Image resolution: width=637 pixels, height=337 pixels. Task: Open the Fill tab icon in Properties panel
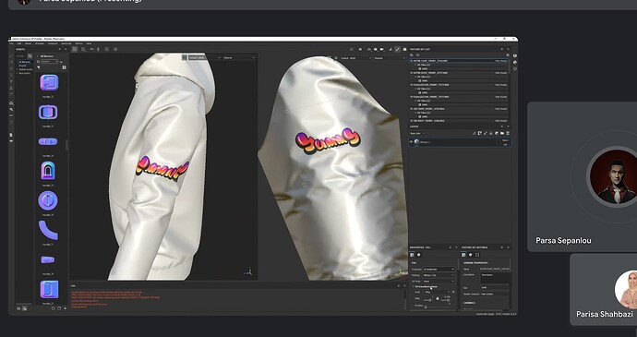click(412, 255)
